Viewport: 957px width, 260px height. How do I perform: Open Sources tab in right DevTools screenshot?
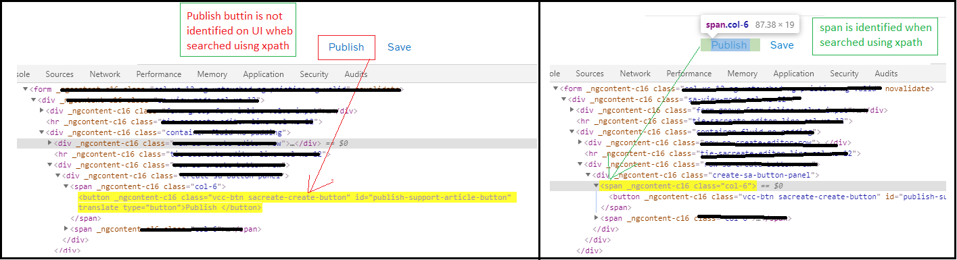pos(590,74)
